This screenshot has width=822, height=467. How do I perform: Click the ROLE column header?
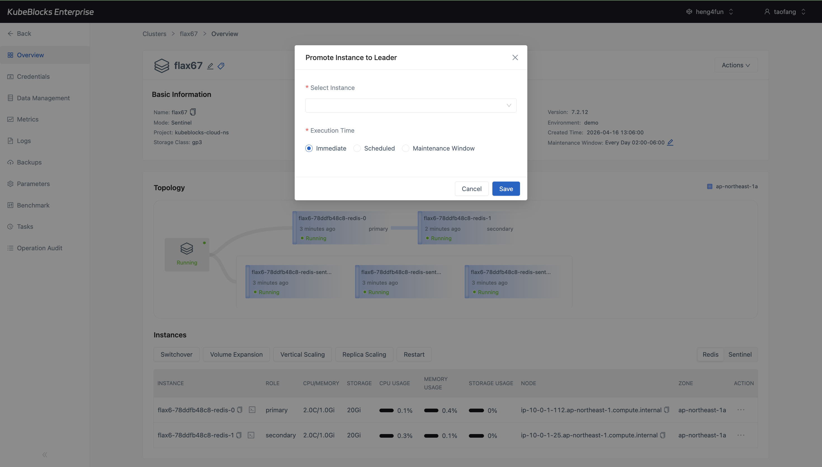click(272, 383)
